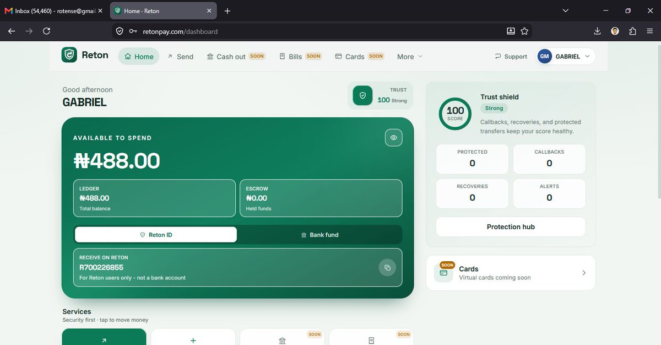The height and width of the screenshot is (345, 661).
Task: Contact Support from the header
Action: tap(511, 56)
